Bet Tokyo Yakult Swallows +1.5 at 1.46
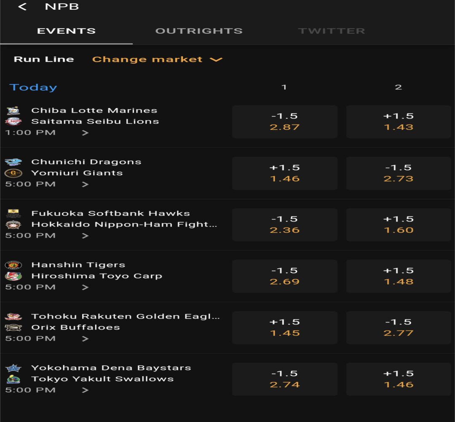Image resolution: width=455 pixels, height=422 pixels. (399, 379)
